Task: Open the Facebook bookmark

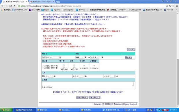Action: 168,10
